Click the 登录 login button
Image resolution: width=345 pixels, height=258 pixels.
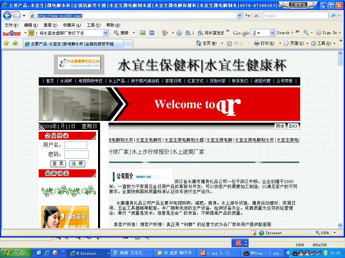(58, 164)
